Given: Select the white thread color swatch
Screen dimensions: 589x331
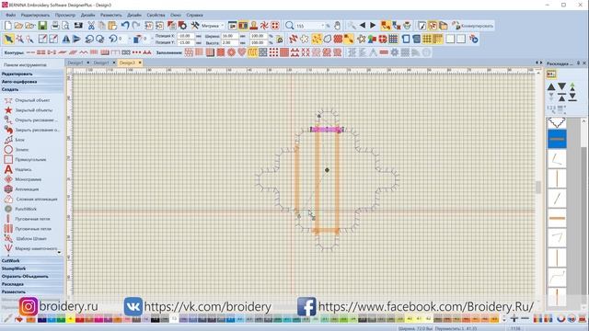Looking at the screenshot, I should (x=174, y=319).
